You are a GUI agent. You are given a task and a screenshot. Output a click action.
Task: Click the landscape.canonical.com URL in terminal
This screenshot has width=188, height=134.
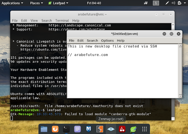tap(80, 25)
